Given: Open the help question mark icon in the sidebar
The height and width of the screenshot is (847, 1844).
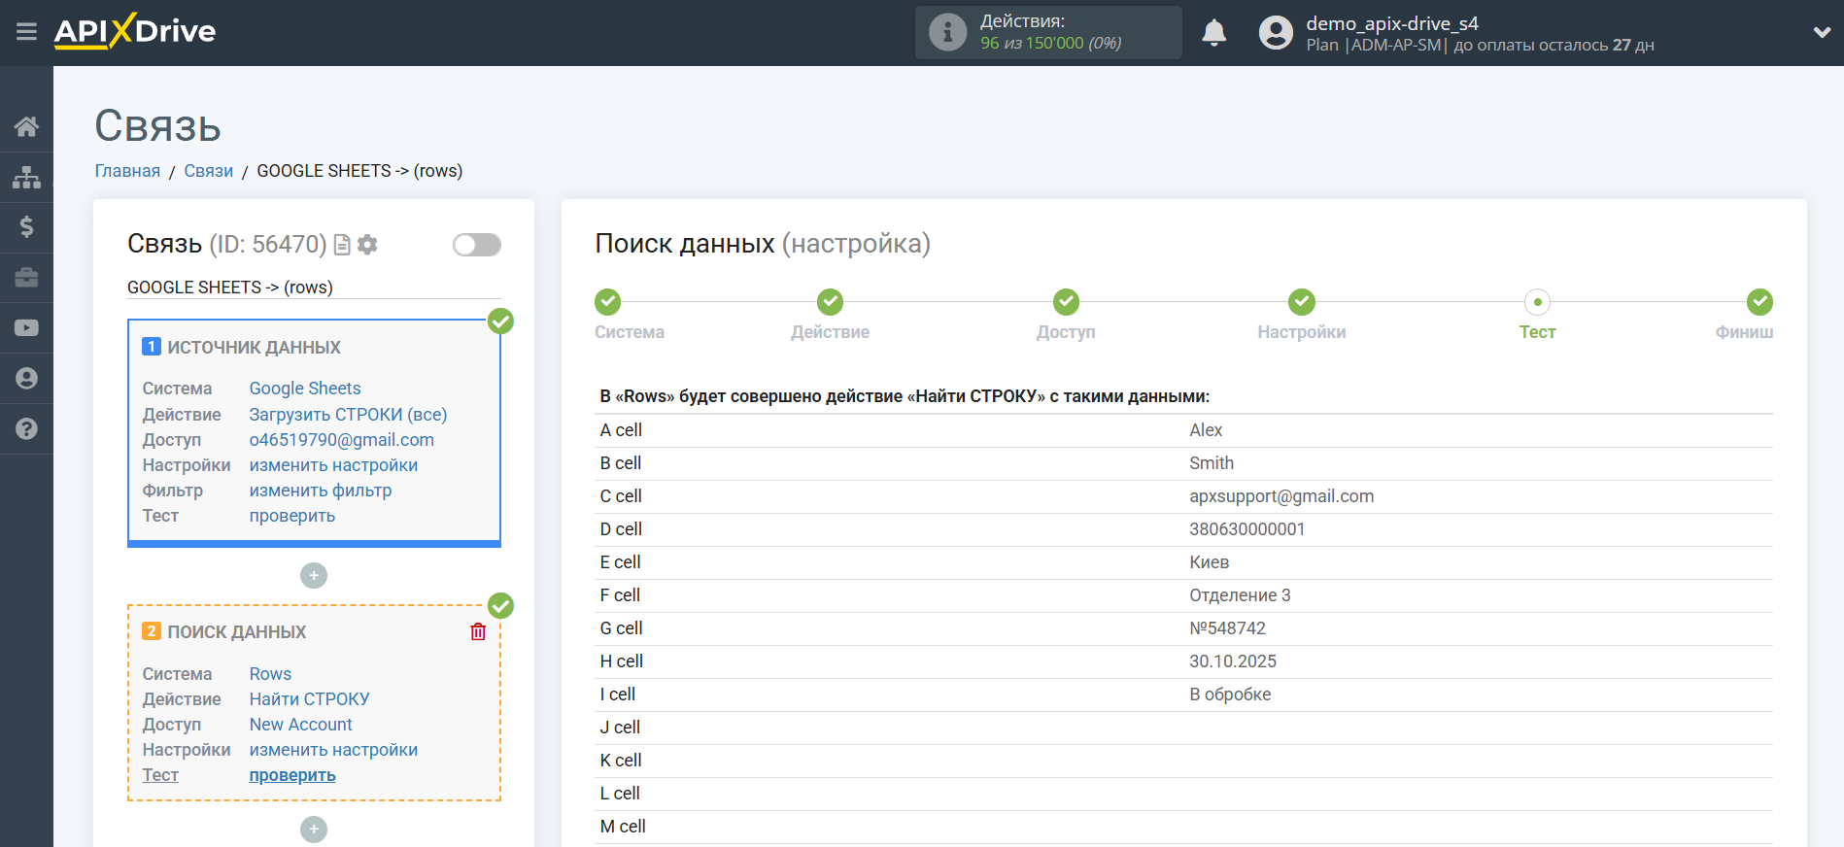Looking at the screenshot, I should click(26, 428).
